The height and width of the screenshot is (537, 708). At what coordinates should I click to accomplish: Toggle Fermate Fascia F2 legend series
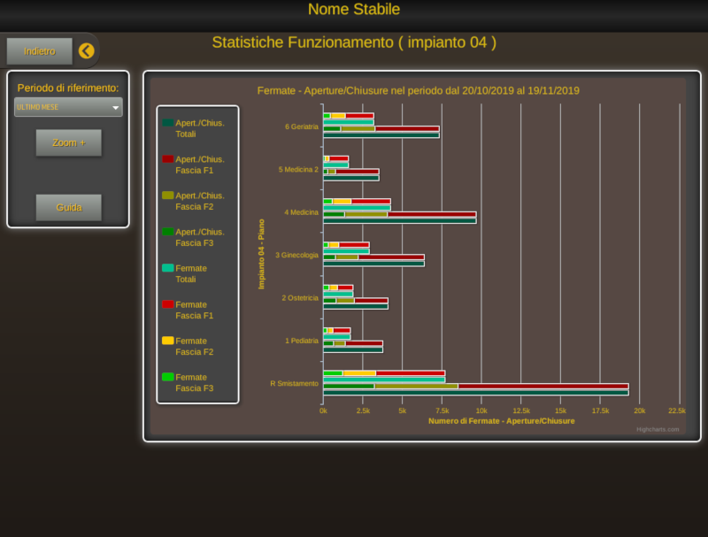tap(188, 347)
